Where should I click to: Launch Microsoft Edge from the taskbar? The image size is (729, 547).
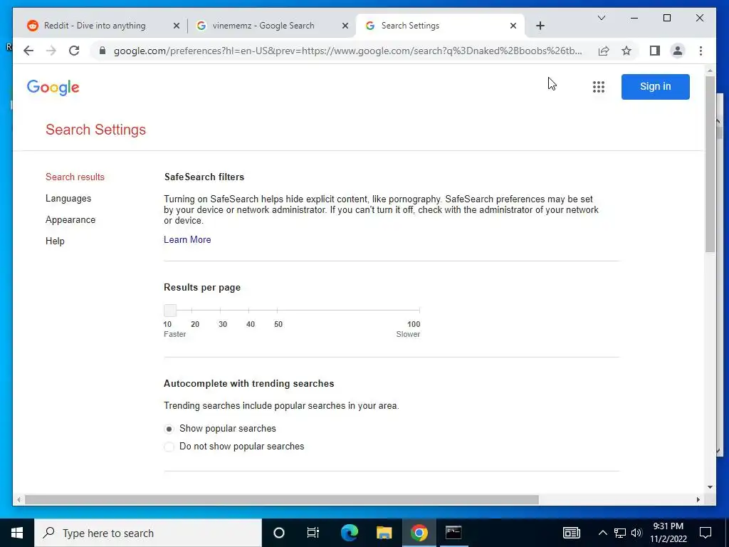click(349, 533)
